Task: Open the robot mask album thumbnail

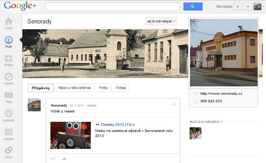Action: (x=71, y=135)
